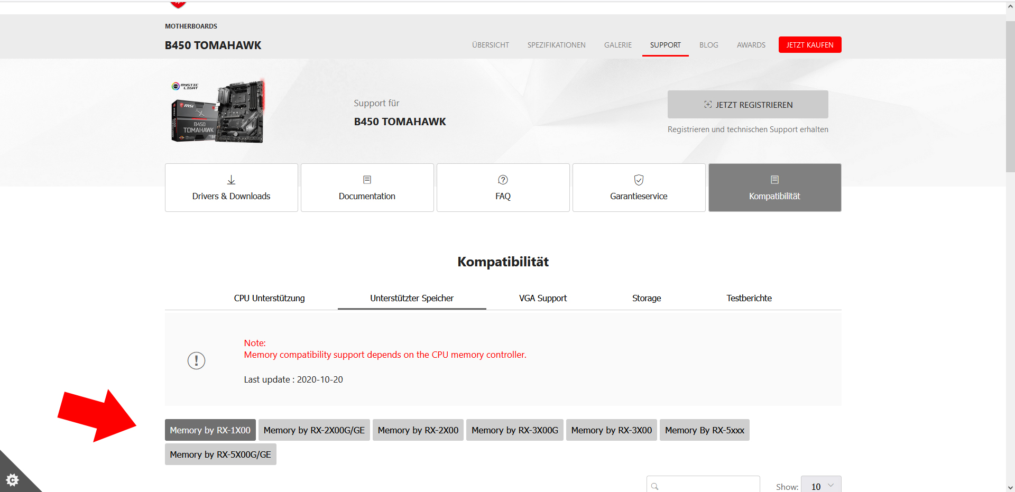Click the scrollbar down arrow

pyautogui.click(x=1010, y=487)
